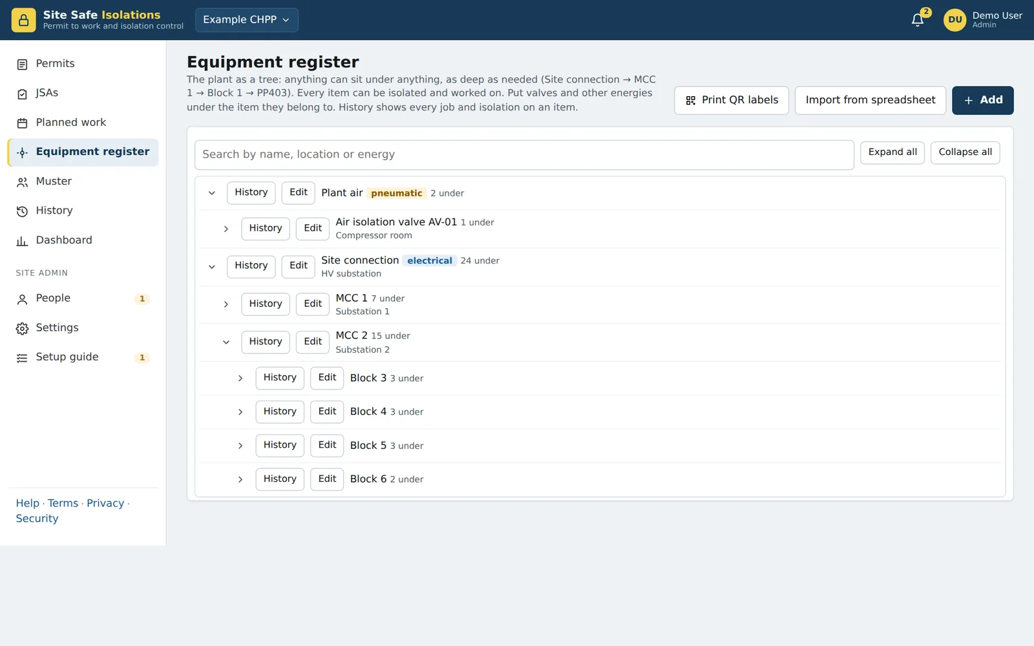Edit the Site connection item
Screen dimensions: 1034x646
(x=299, y=266)
